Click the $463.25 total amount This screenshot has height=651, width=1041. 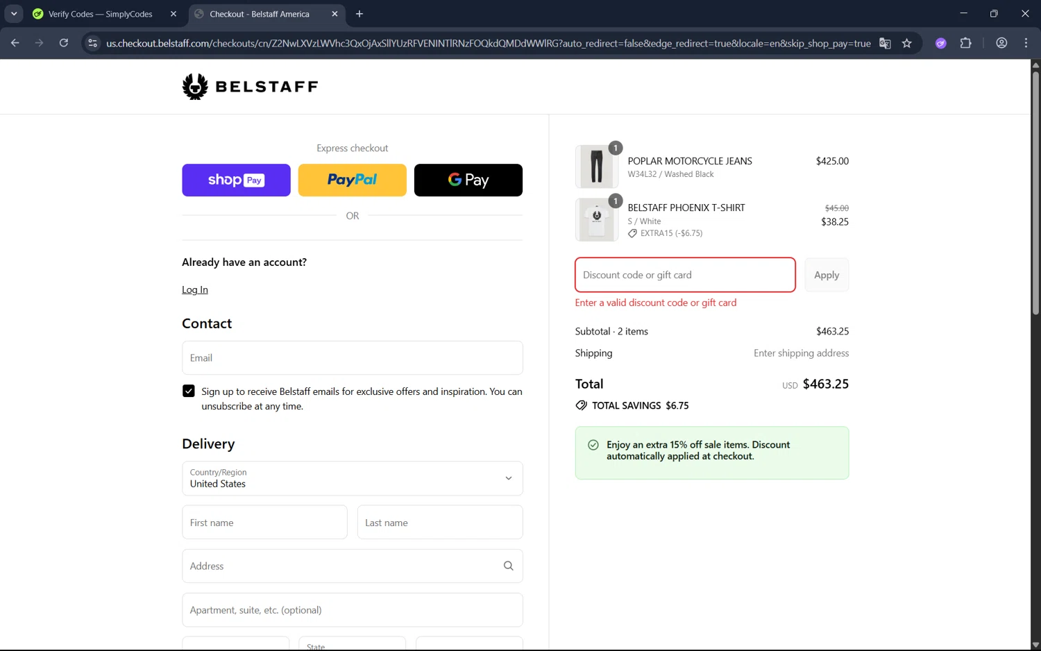tap(825, 384)
